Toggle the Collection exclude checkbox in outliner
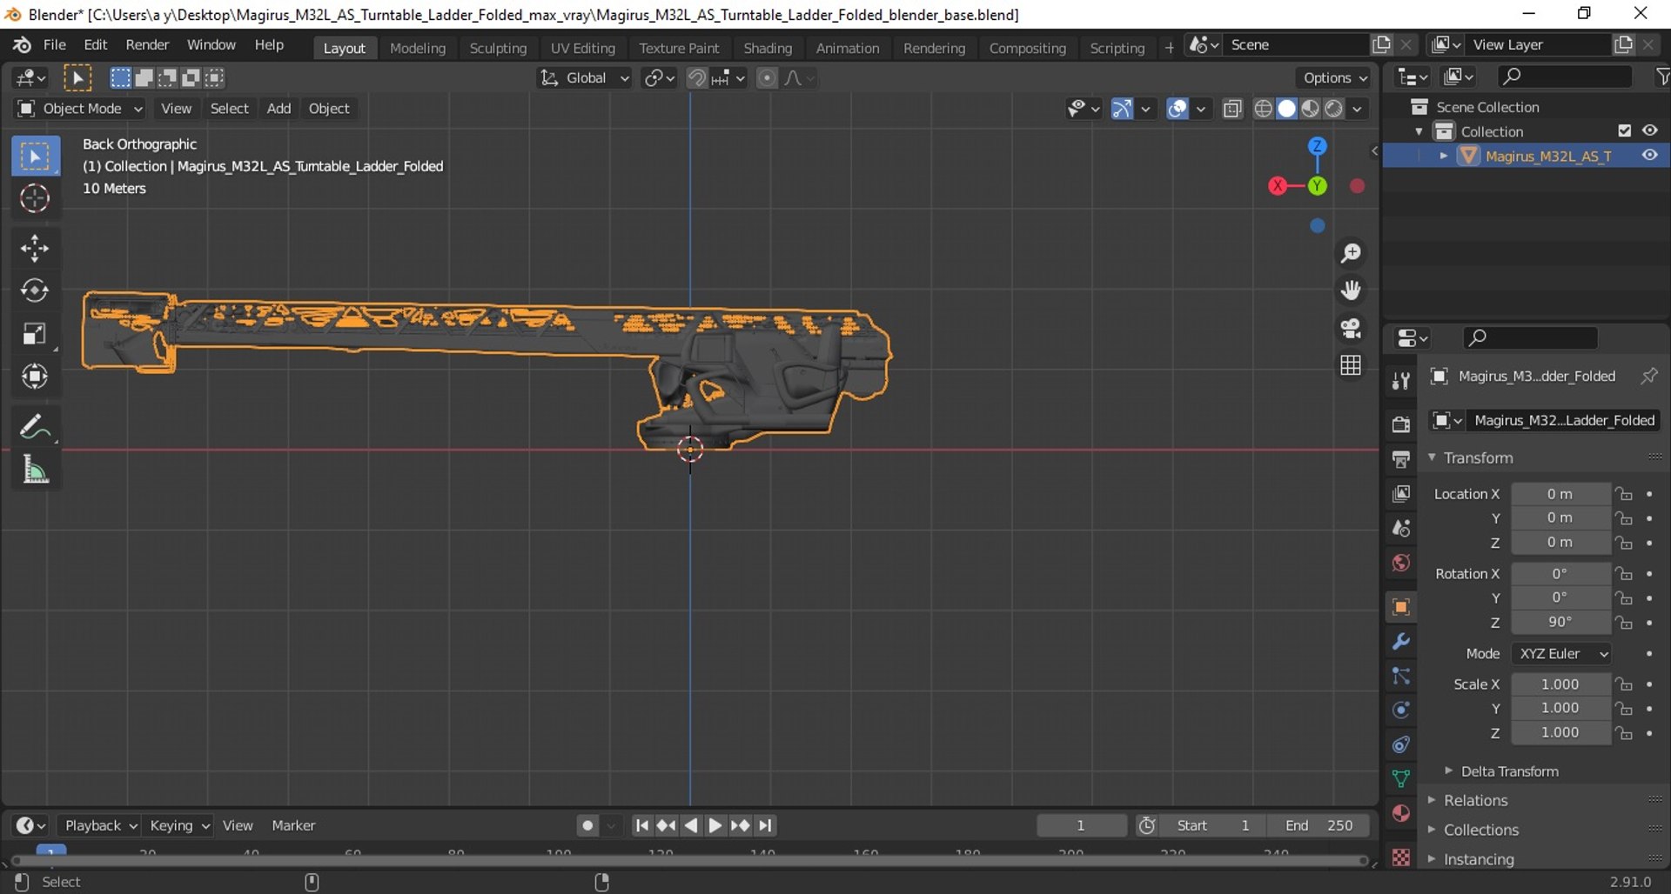The image size is (1671, 894). point(1624,131)
